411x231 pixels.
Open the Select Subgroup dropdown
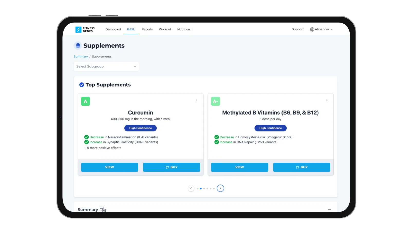(x=106, y=66)
